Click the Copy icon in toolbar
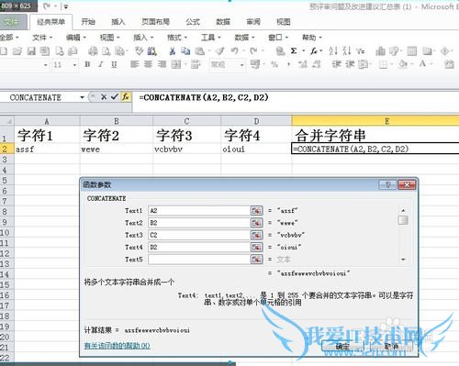 tap(185, 51)
